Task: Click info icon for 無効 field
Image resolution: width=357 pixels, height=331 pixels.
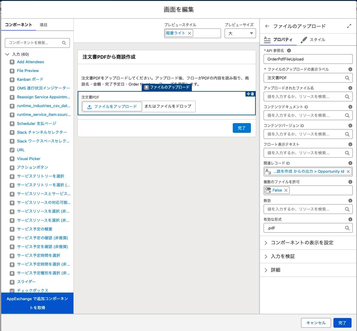Action: [x=350, y=201]
